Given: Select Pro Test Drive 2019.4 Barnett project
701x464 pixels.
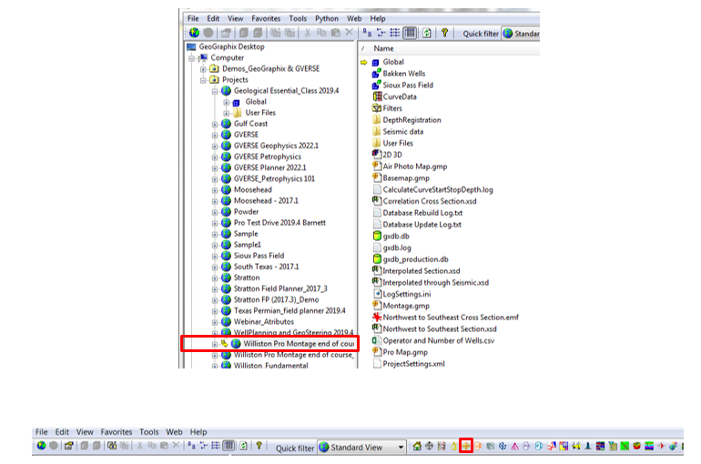Looking at the screenshot, I should (x=279, y=222).
